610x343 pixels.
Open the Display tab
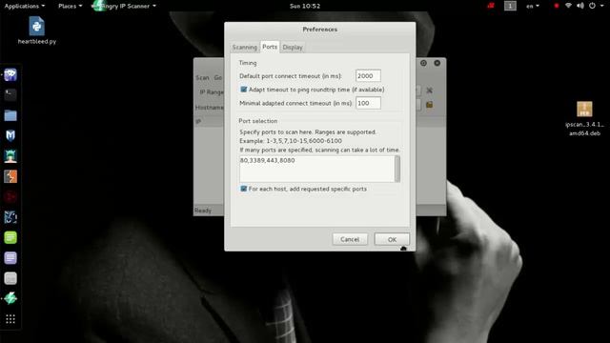point(293,47)
